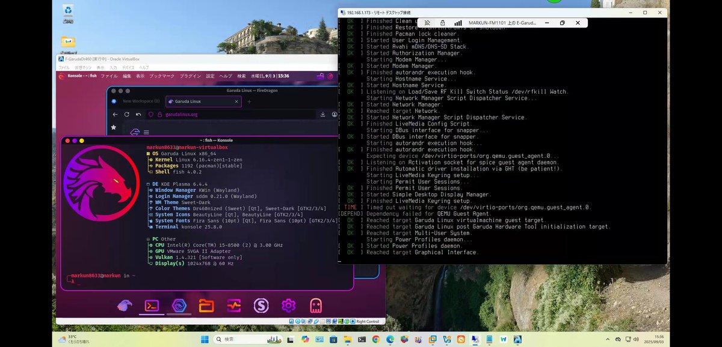Open the system monitor pulse icon in the dock
Screen dimensions: 722x347
(233, 306)
